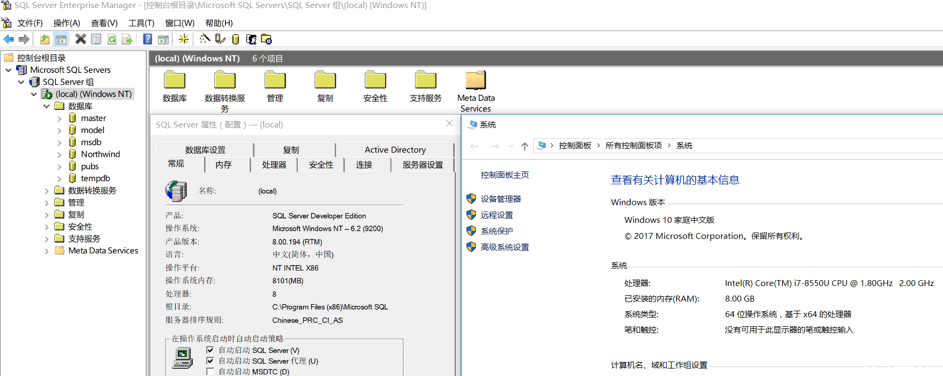943x376 pixels.
Task: Open Properties via the toolbar icon
Action: tap(96, 39)
